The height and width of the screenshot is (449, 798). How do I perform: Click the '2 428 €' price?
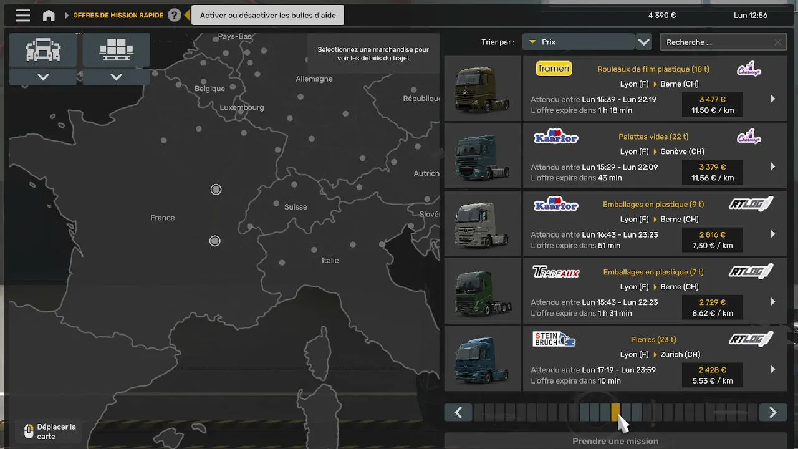pyautogui.click(x=713, y=370)
